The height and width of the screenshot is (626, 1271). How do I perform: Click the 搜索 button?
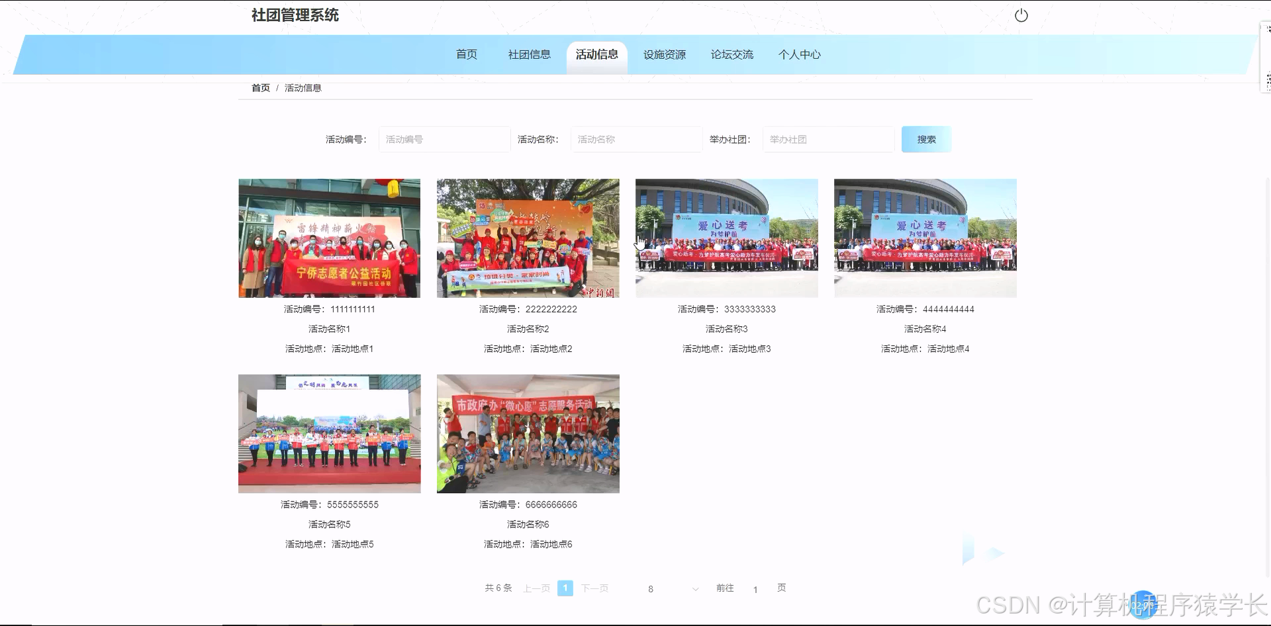(927, 139)
